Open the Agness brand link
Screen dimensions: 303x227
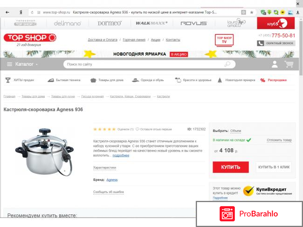(x=112, y=179)
